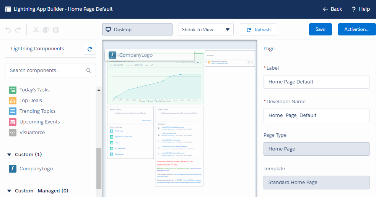Viewport: 376px width, 197px height.
Task: Click the CompanyLogo component on the canvas
Action: pyautogui.click(x=150, y=55)
